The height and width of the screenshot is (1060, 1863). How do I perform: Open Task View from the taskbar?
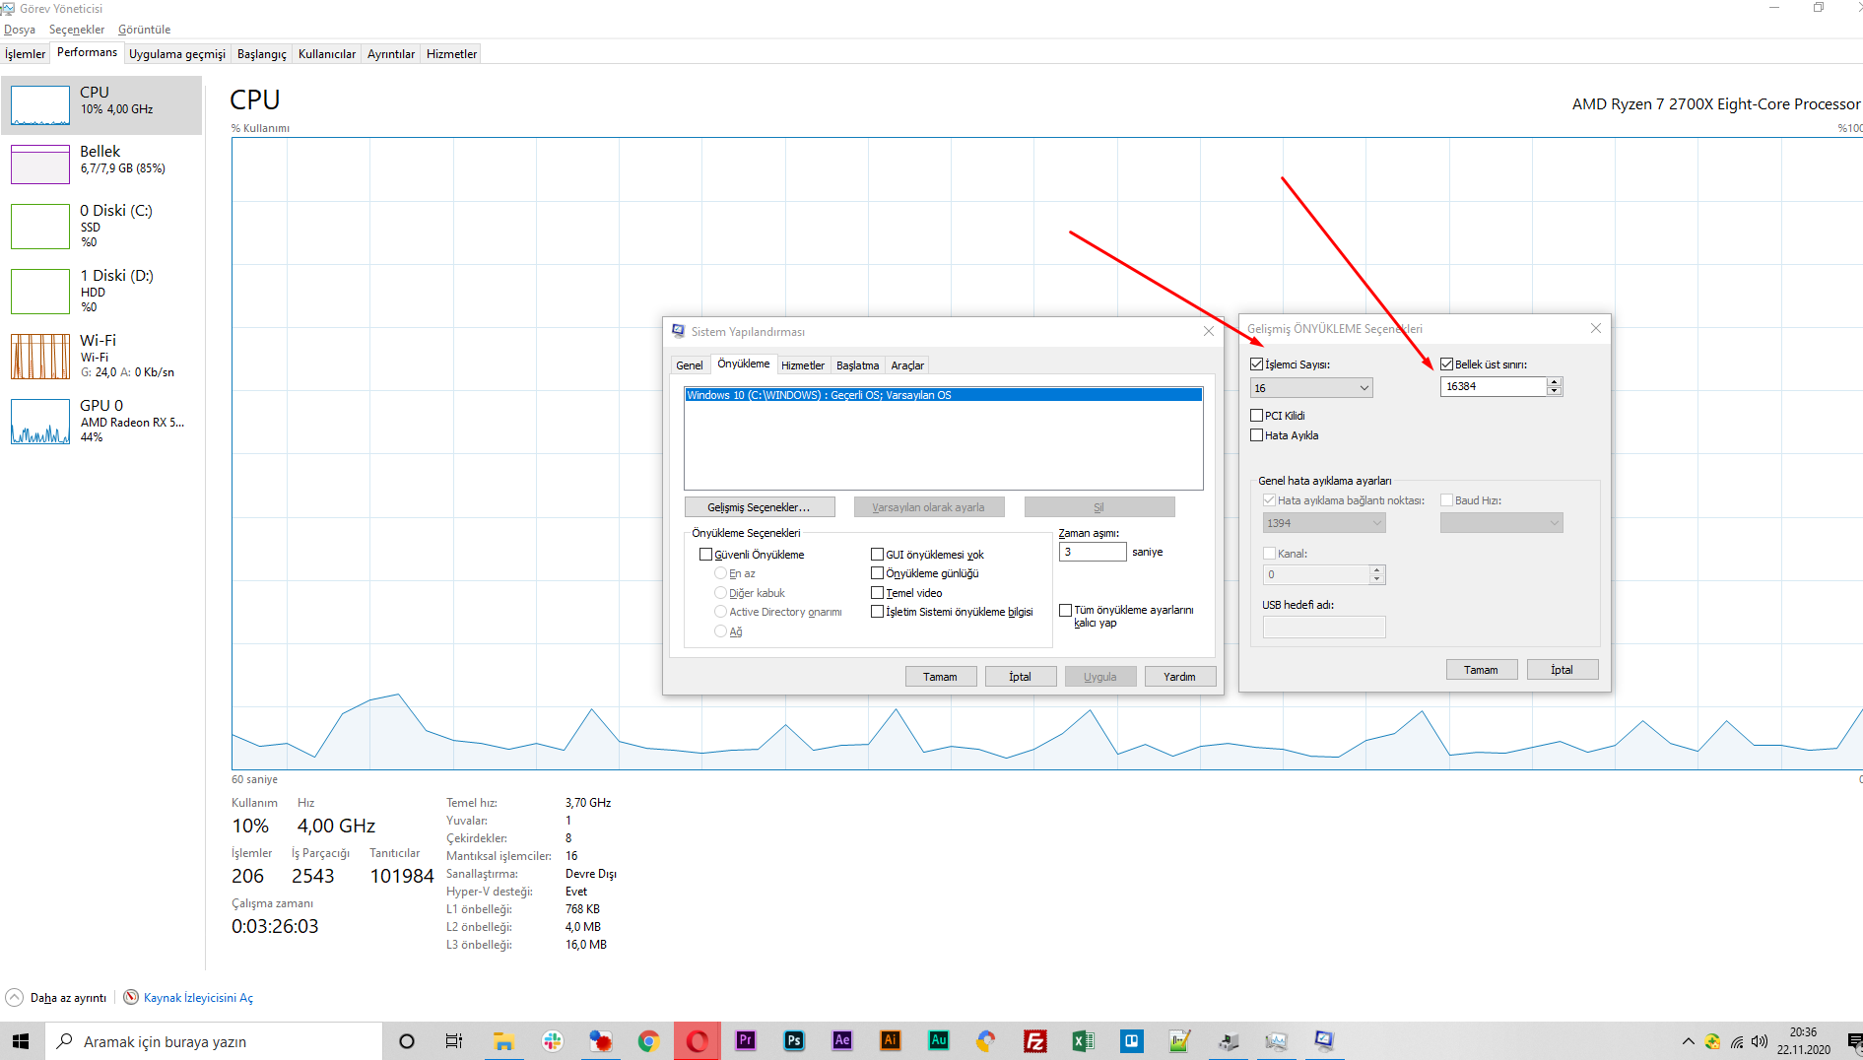pyautogui.click(x=454, y=1041)
